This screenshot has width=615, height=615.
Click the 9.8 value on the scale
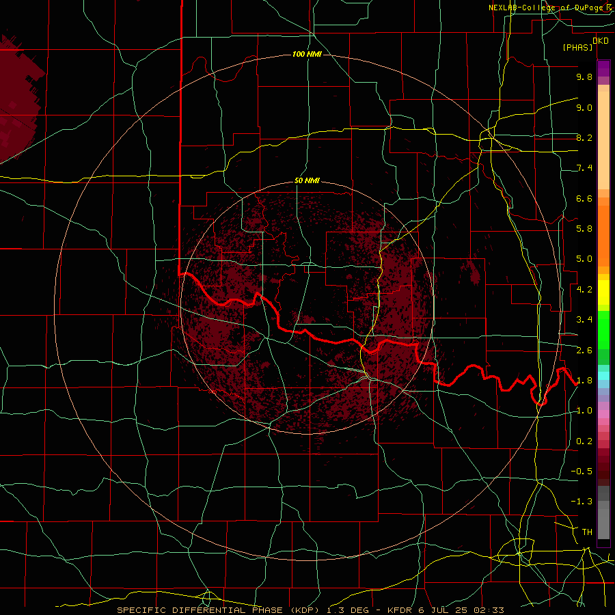point(584,77)
